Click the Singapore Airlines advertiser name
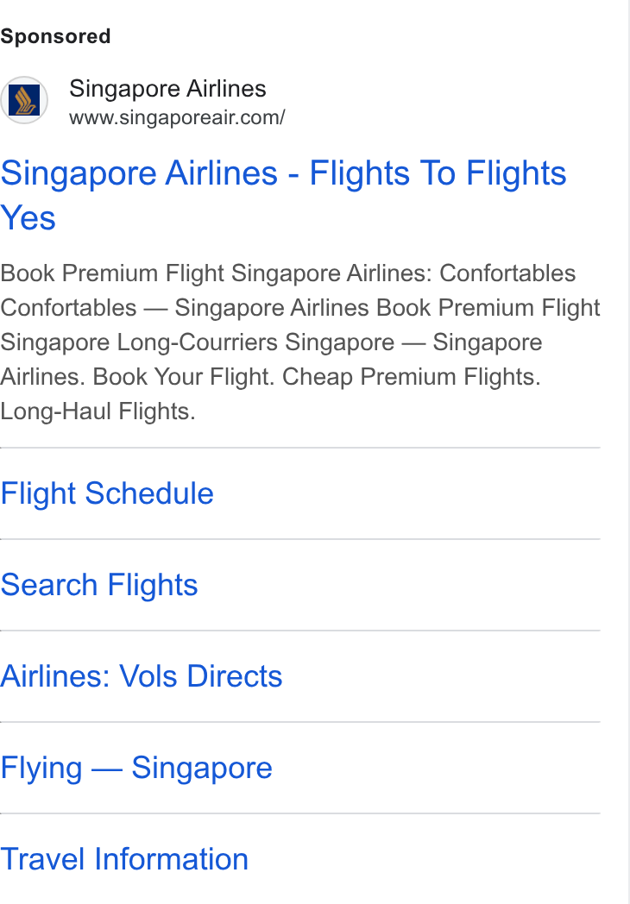 click(x=168, y=89)
